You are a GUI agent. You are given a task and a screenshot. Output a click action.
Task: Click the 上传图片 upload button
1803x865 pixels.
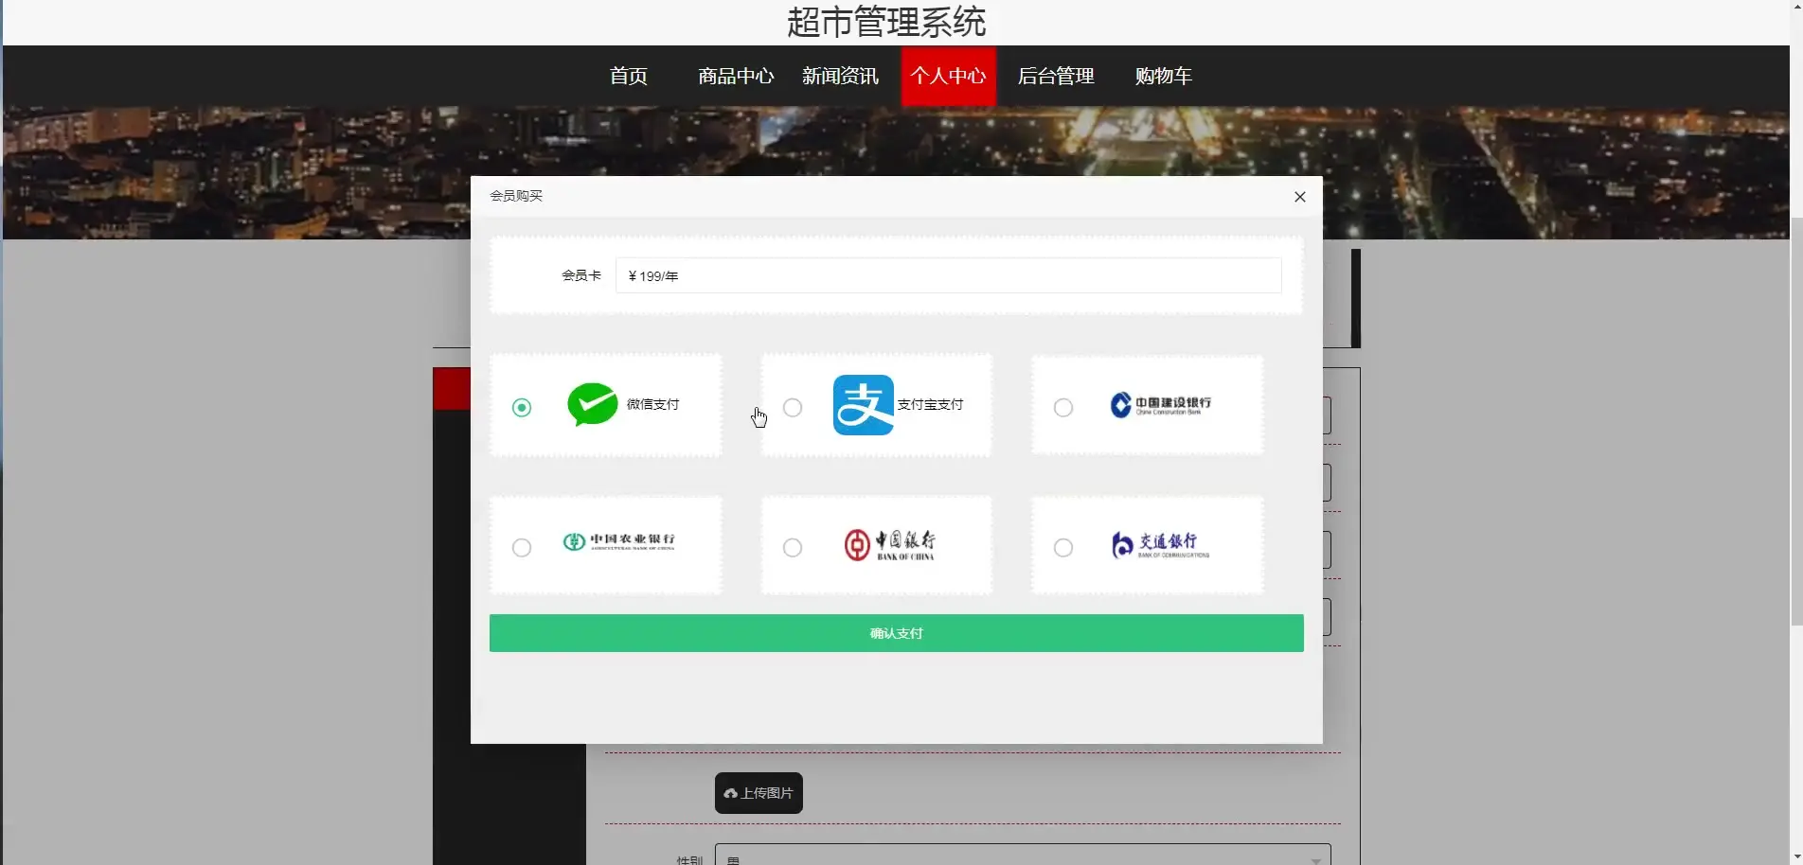759,793
